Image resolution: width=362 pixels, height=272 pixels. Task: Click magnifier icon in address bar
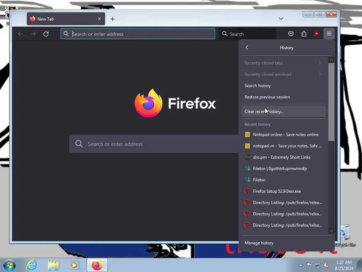tap(66, 34)
